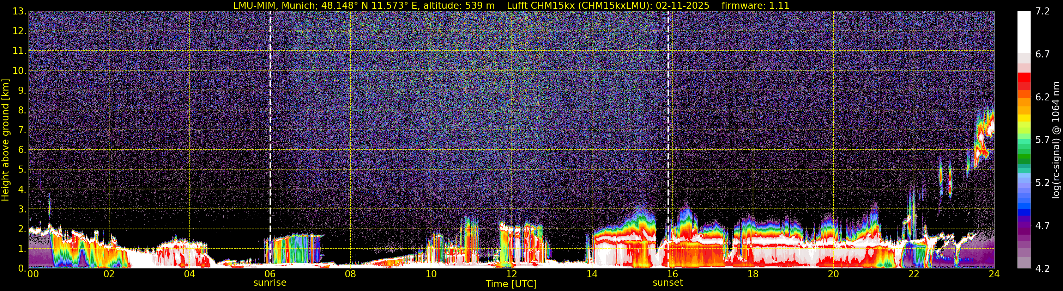Screen dimensions: 1063x291
Task: Click the sunrise label below the time axis
Action: coord(270,283)
